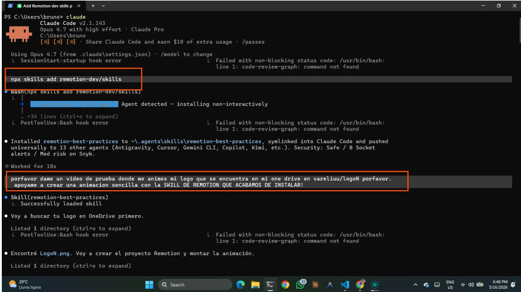Image resolution: width=521 pixels, height=292 pixels.
Task: Click the "PS C:\Users\bruno> claude" command line
Action: click(45, 17)
